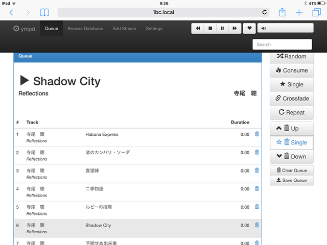
Task: Select the trash Down mode button
Action: (x=292, y=157)
